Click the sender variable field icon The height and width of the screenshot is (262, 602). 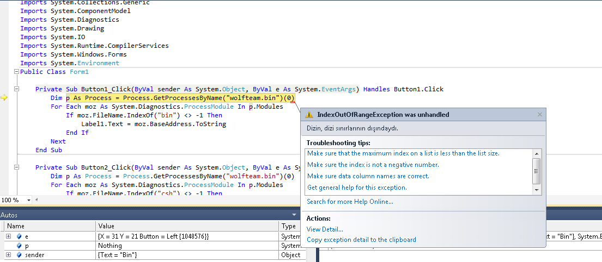click(19, 255)
